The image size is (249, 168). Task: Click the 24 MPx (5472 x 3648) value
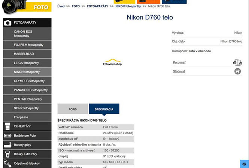[118, 133]
